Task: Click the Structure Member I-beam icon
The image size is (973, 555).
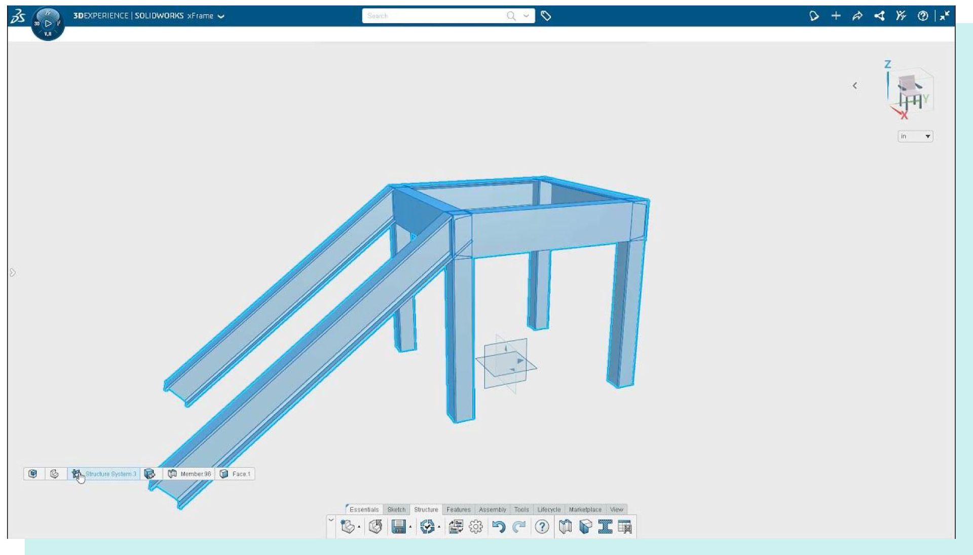Action: click(605, 527)
